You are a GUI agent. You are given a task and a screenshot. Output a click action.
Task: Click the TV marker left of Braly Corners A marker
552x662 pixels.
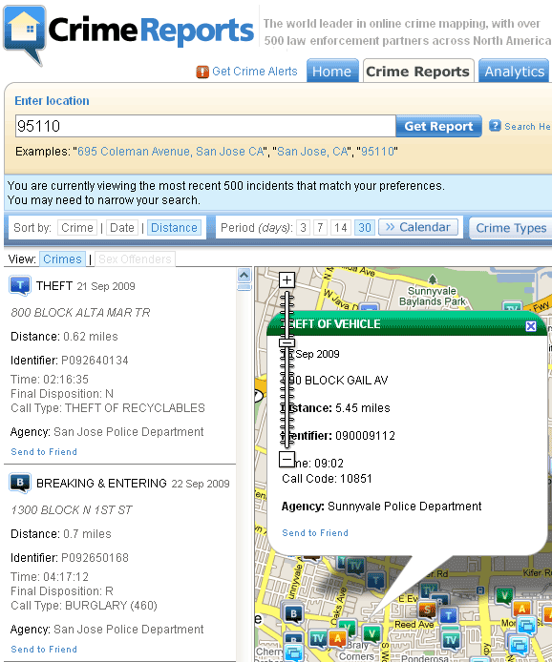[x=317, y=639]
